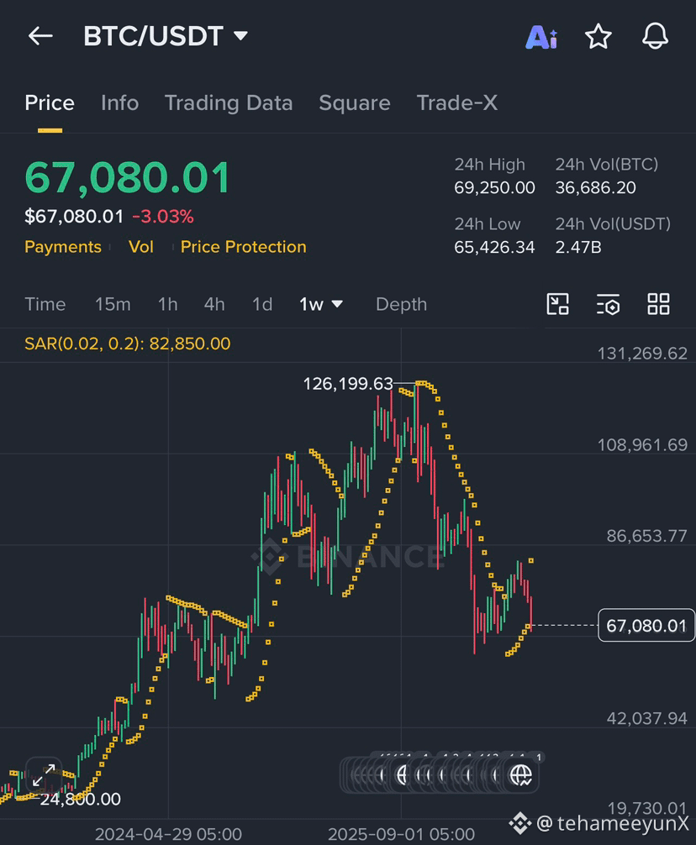The height and width of the screenshot is (845, 696).
Task: Tap the Vol tag
Action: (141, 247)
